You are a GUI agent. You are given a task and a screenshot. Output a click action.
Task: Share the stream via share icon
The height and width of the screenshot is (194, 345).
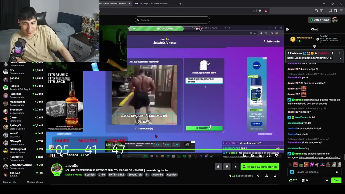(x=258, y=176)
